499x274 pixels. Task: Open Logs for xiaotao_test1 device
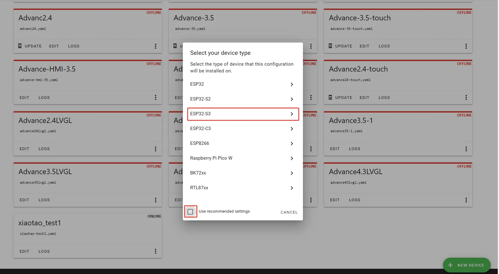[x=44, y=252]
